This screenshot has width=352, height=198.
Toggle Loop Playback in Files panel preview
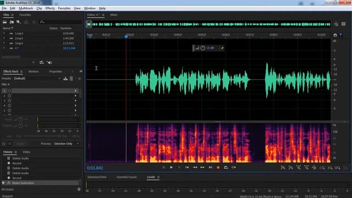click(x=42, y=62)
